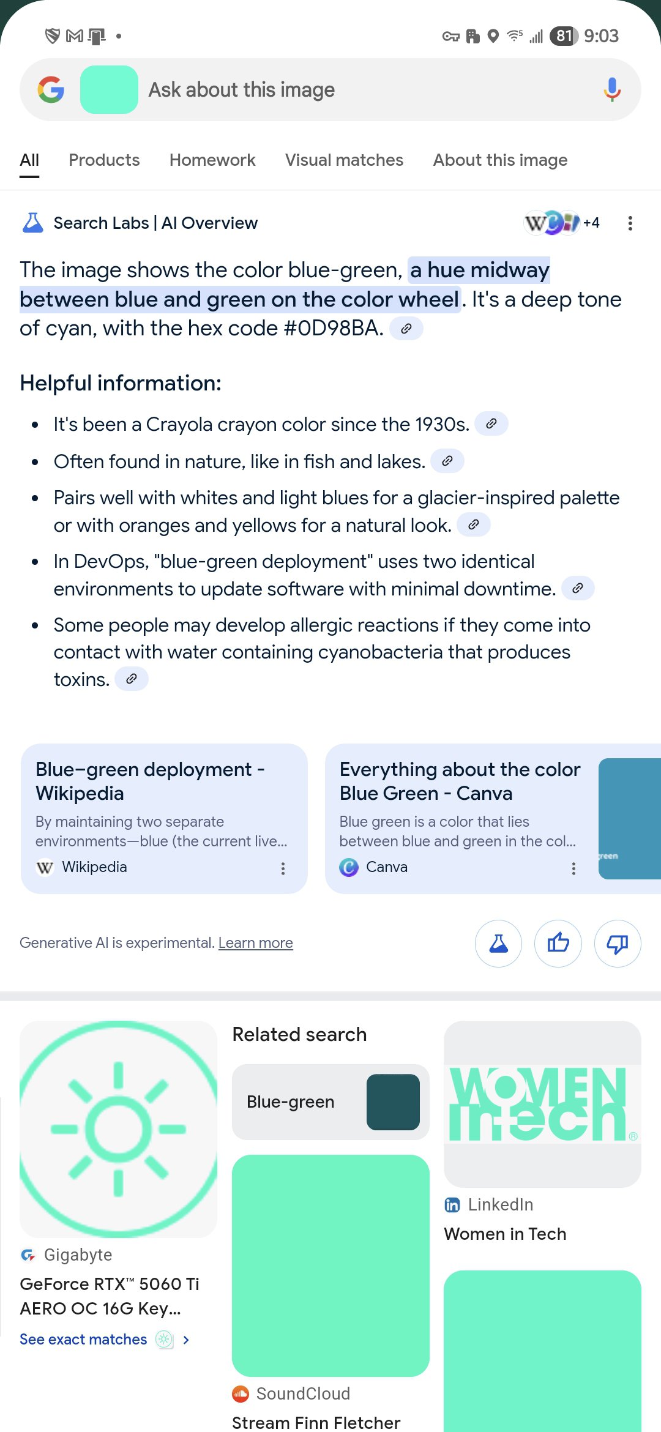Image resolution: width=661 pixels, height=1432 pixels.
Task: Click the thumbs up feedback button
Action: point(558,943)
